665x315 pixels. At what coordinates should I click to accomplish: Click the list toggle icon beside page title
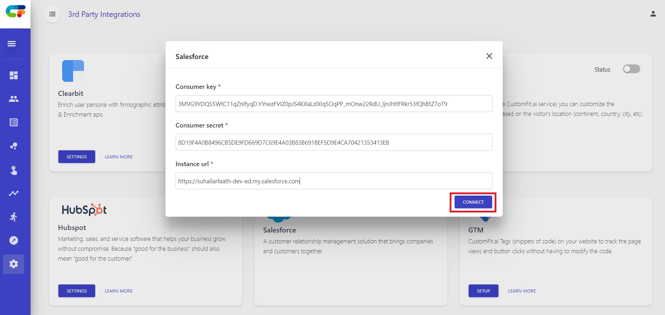pos(52,14)
